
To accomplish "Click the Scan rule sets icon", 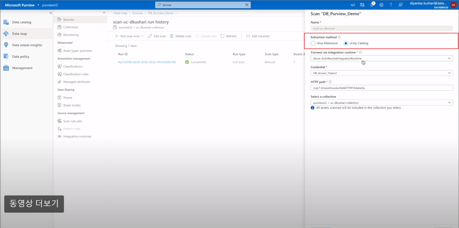I will [x=59, y=121].
